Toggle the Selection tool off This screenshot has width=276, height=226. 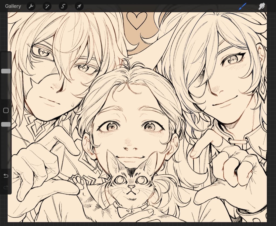coord(63,6)
